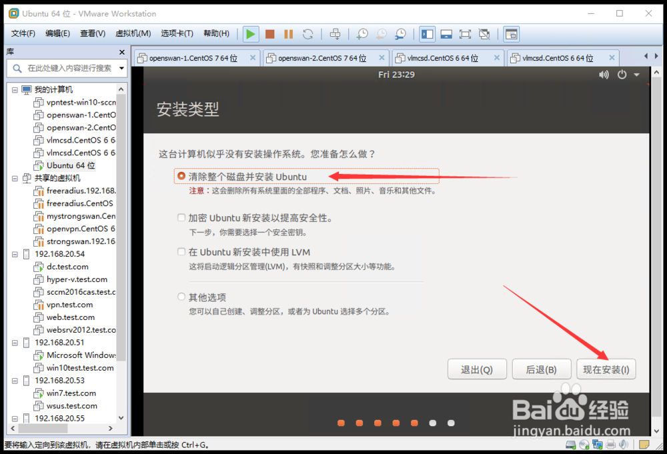This screenshot has width=667, height=454.
Task: Collapse the 我的计算机 tree node
Action: (x=15, y=90)
